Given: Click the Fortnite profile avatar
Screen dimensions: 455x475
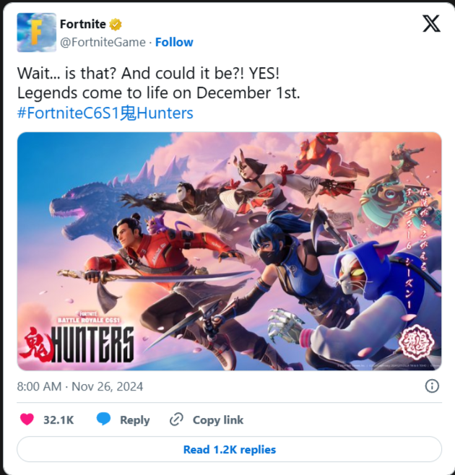Looking at the screenshot, I should click(x=36, y=32).
